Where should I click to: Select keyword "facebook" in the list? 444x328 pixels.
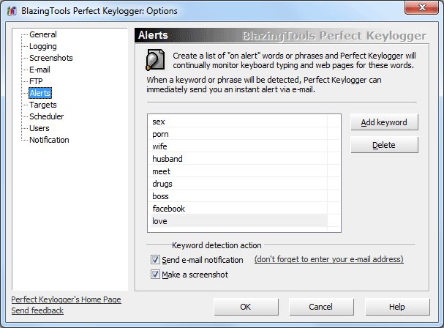coord(238,209)
